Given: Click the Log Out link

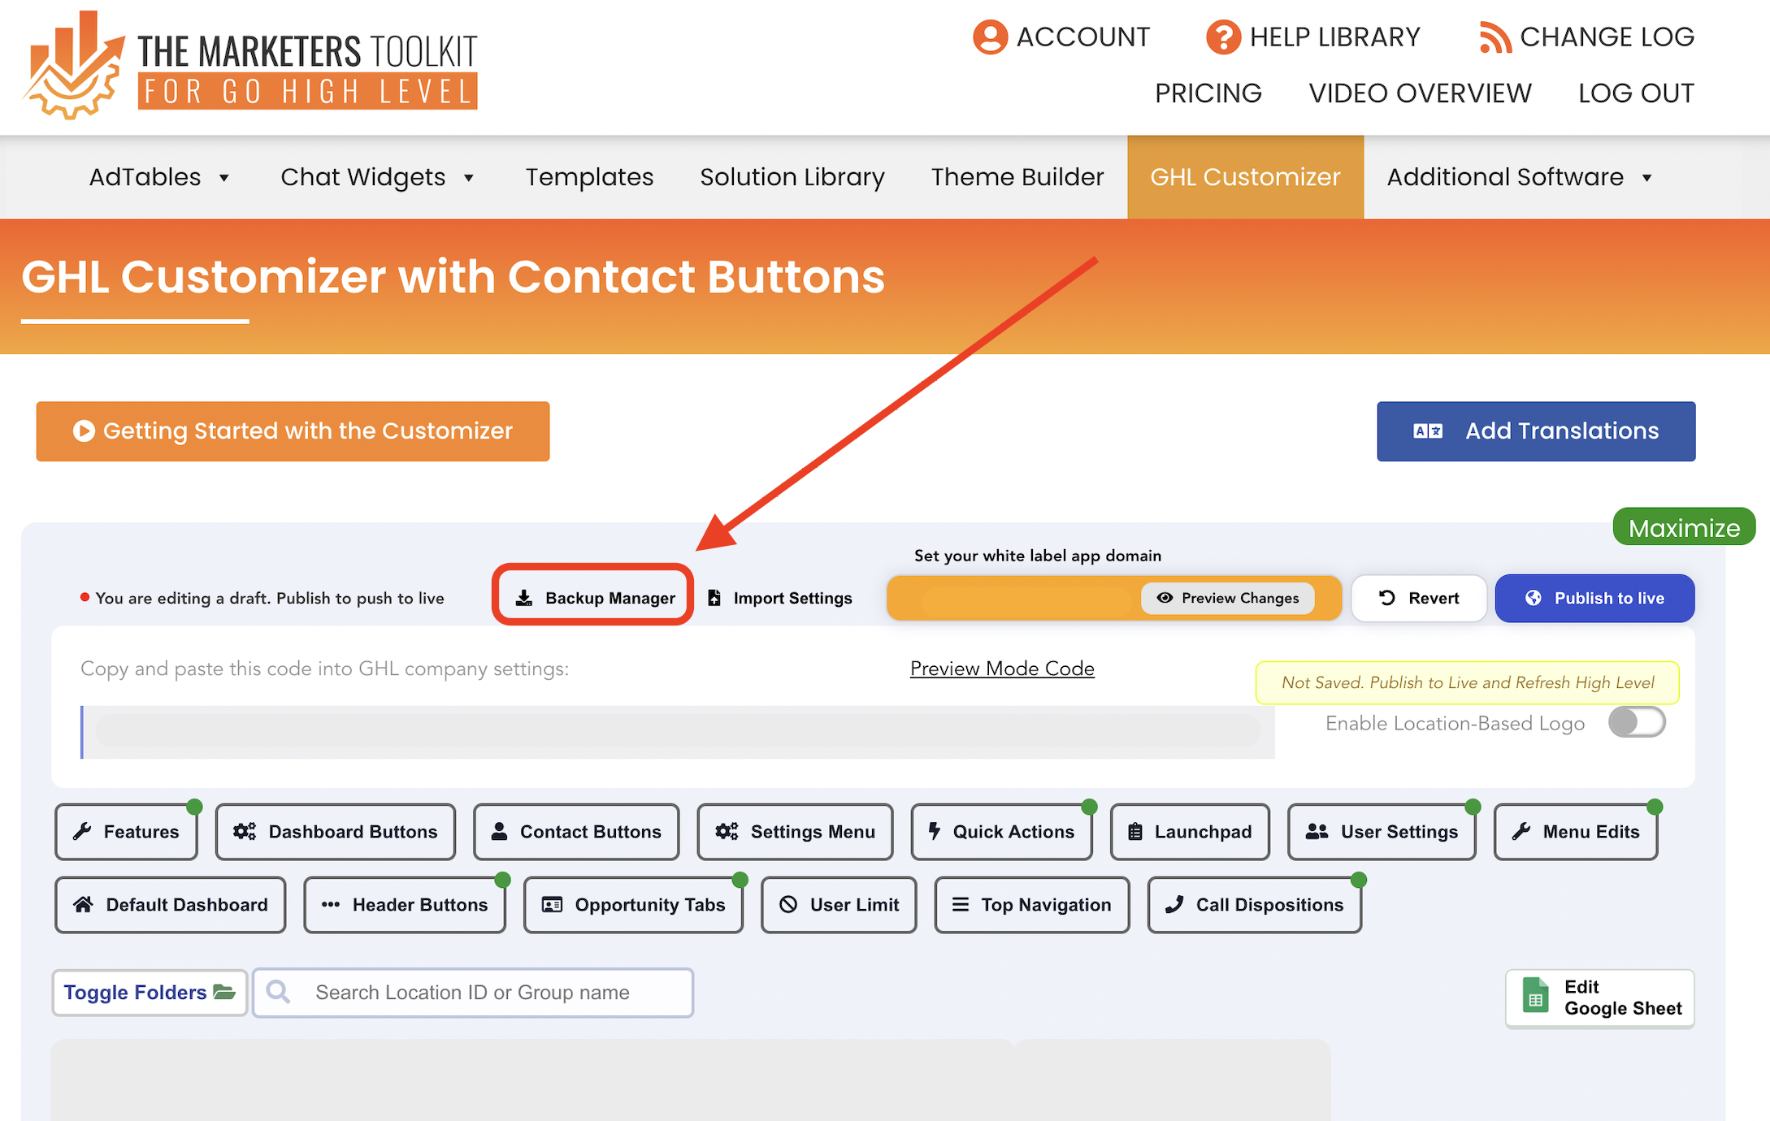Looking at the screenshot, I should click(1636, 93).
